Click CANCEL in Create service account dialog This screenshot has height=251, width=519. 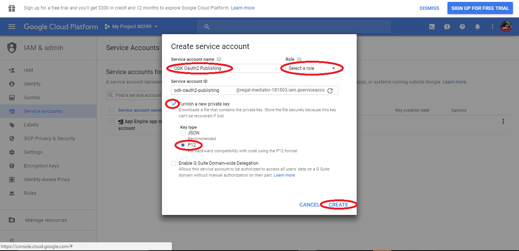(x=309, y=205)
